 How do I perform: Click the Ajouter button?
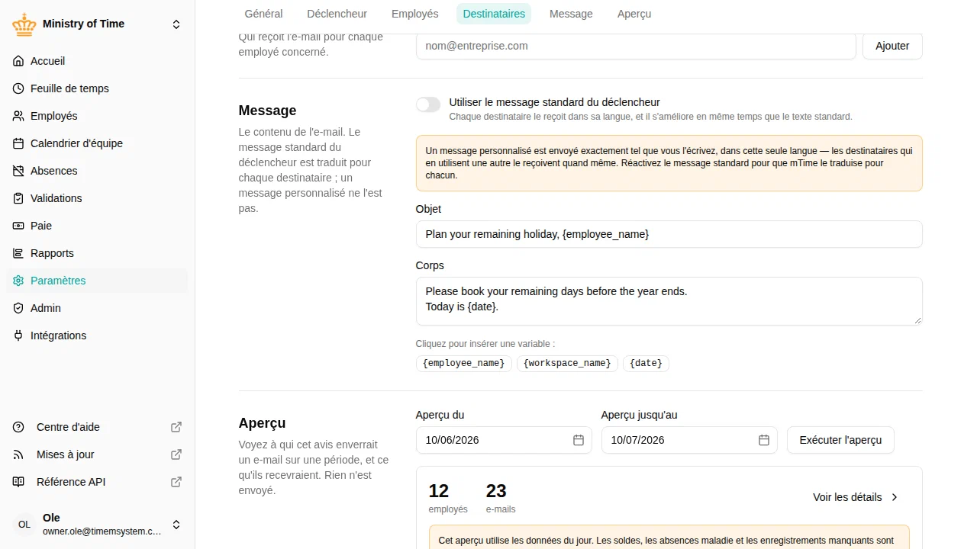pos(892,46)
